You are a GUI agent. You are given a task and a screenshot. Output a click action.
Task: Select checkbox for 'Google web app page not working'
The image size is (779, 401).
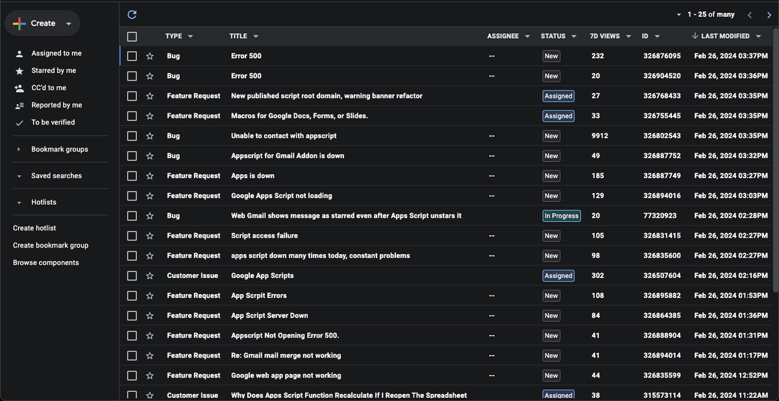pyautogui.click(x=132, y=376)
